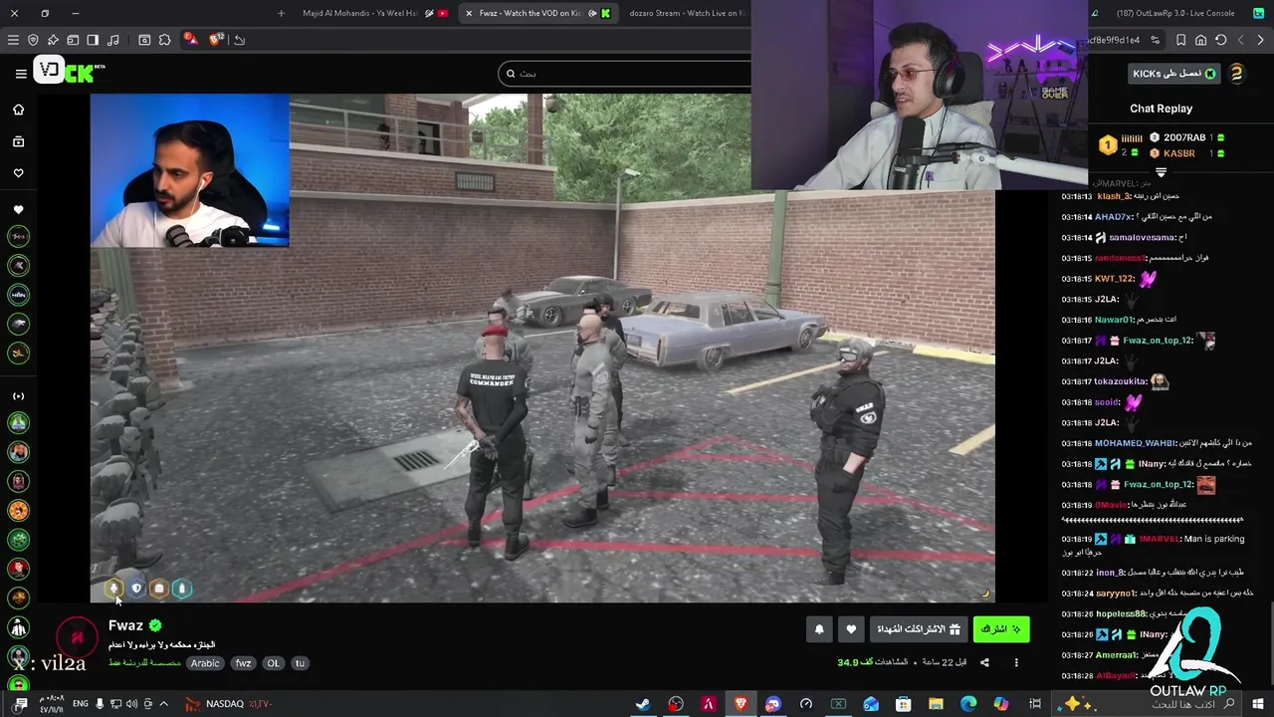The image size is (1274, 717).
Task: Click the Brave extension with 12 badge
Action: [x=216, y=40]
